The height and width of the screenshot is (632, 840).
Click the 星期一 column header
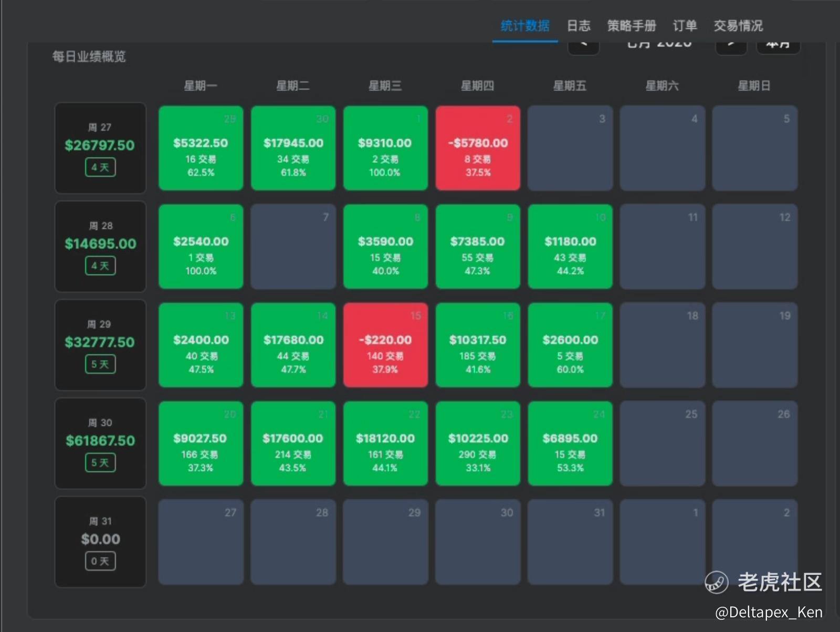pyautogui.click(x=201, y=86)
